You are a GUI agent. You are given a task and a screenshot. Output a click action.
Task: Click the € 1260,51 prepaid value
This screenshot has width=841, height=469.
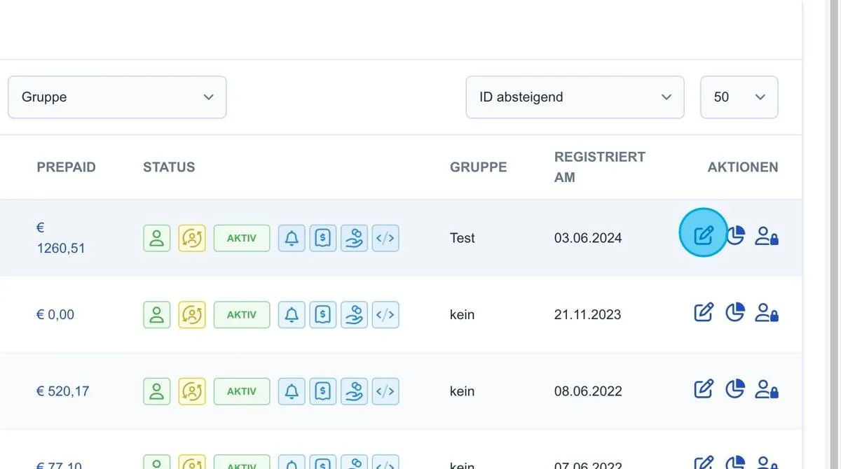pos(61,238)
